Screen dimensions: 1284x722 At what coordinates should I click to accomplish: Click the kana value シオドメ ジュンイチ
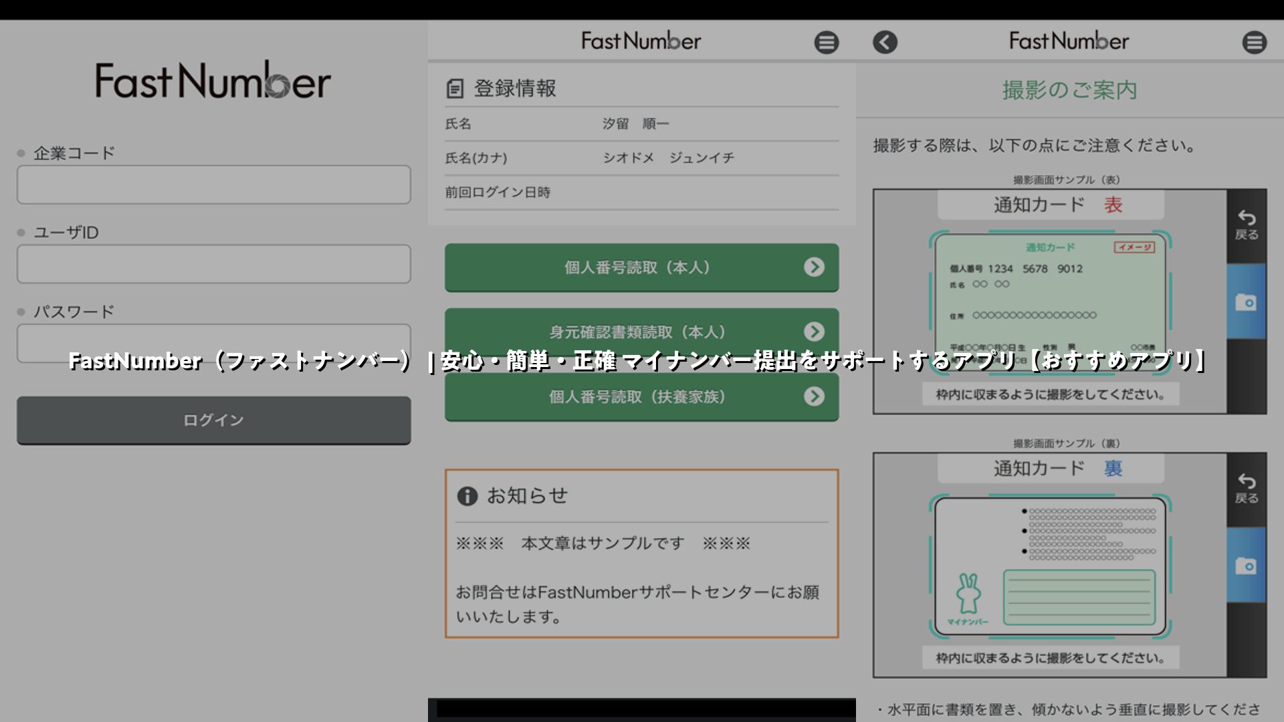pos(668,158)
